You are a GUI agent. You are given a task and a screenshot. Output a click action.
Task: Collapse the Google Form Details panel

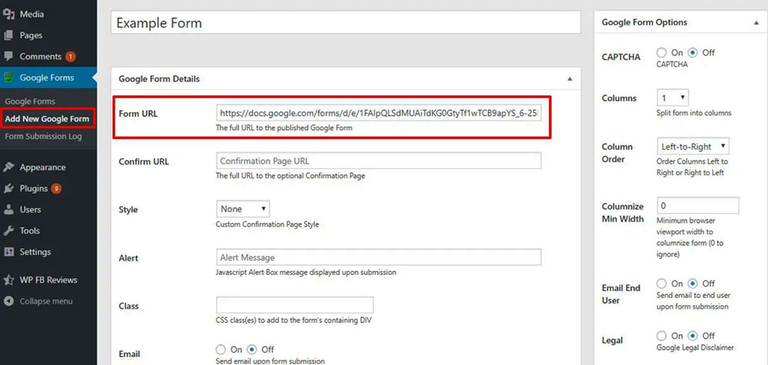coord(569,79)
